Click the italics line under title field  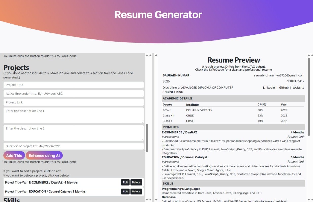point(73,93)
